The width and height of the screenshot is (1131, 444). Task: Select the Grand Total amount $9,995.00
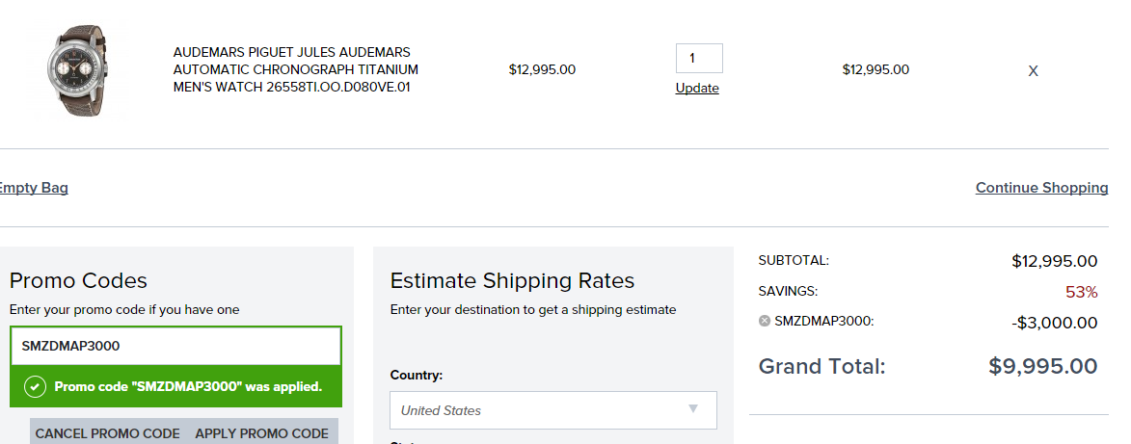point(1043,366)
